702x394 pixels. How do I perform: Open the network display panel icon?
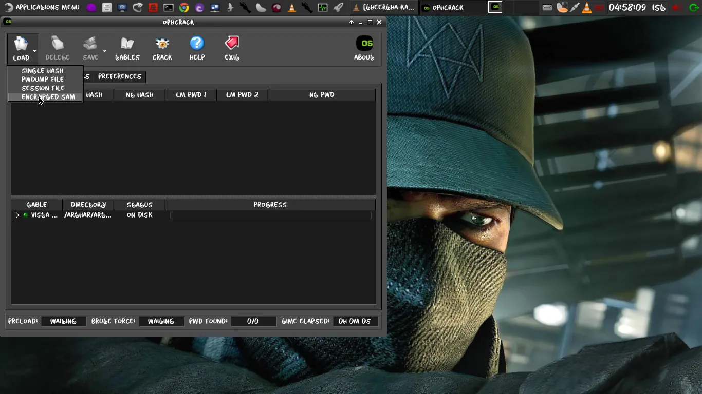coord(215,8)
